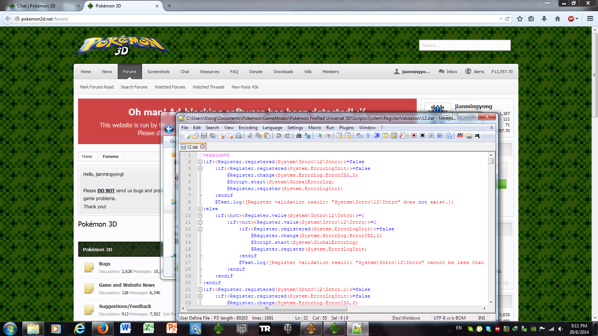The height and width of the screenshot is (336, 598).
Task: Click the forum Search input field
Action: click(x=465, y=45)
